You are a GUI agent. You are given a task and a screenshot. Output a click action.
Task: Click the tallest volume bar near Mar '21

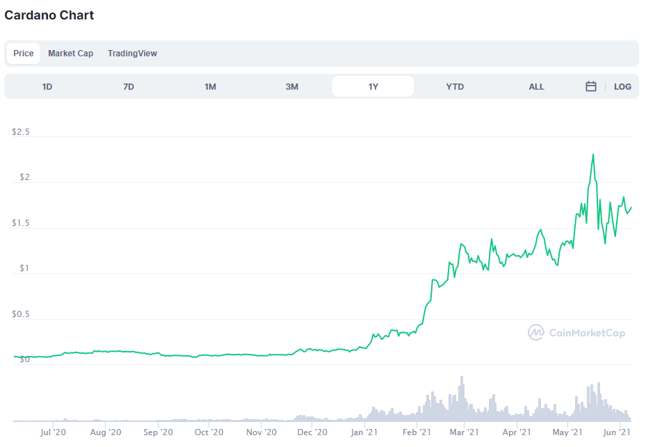tap(462, 398)
